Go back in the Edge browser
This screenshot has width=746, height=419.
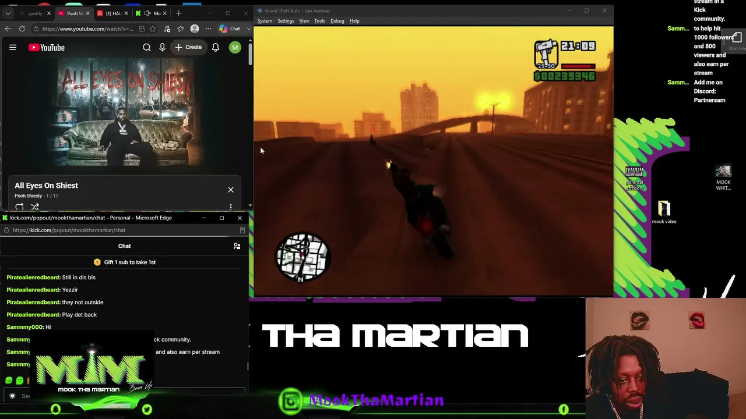tap(8, 29)
